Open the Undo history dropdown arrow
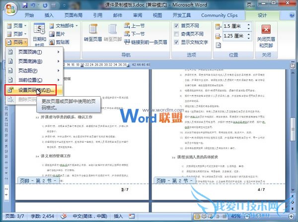The height and width of the screenshot is (222, 298). 39,5
